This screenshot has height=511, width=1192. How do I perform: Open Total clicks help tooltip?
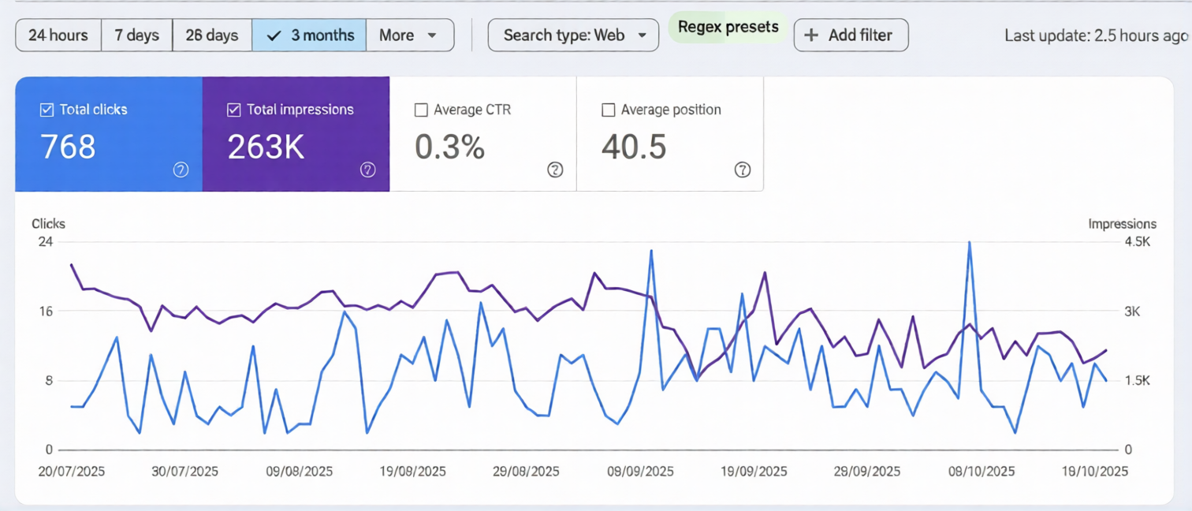coord(181,170)
